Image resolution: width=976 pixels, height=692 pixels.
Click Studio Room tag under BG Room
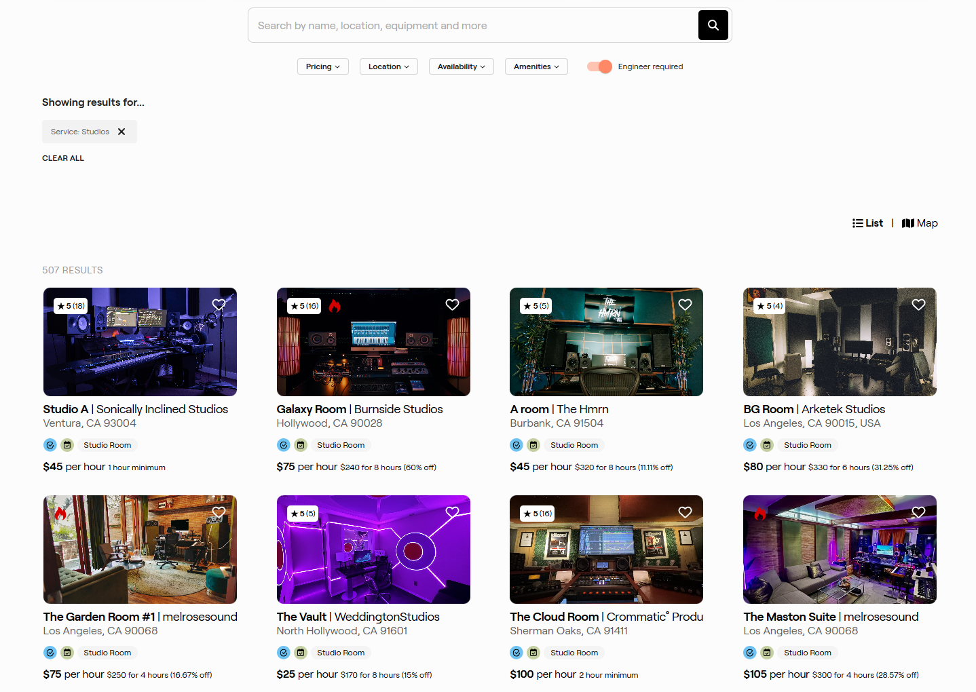click(x=808, y=445)
